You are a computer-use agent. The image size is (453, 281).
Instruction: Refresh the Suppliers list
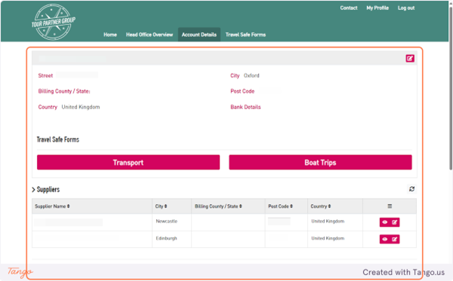[x=411, y=189]
